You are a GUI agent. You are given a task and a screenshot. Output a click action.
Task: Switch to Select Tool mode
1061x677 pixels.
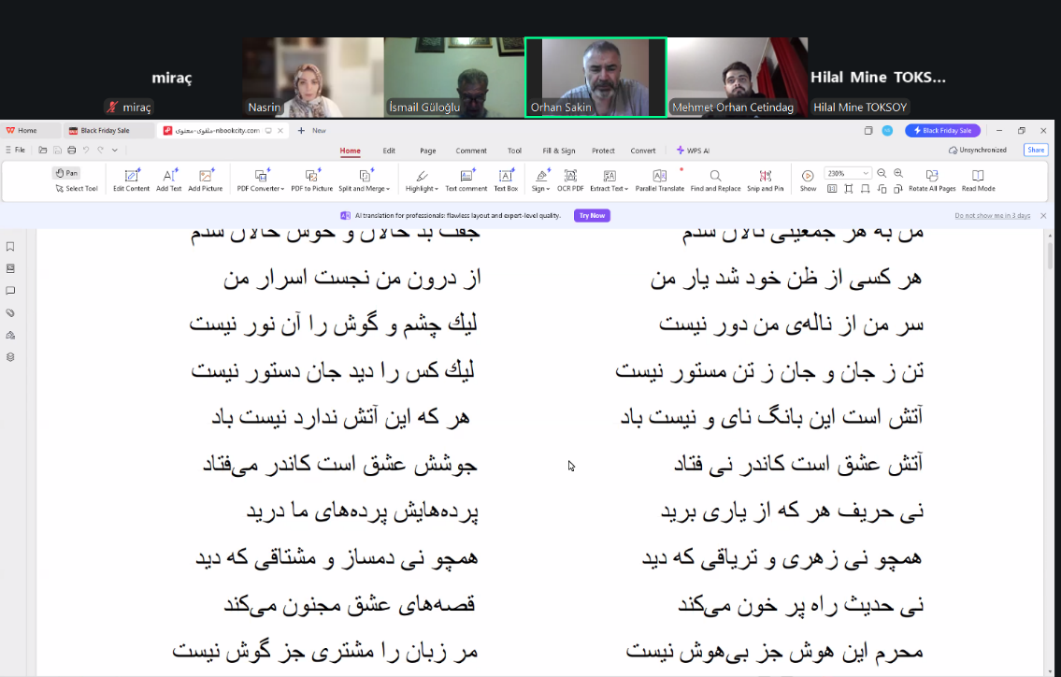point(76,189)
